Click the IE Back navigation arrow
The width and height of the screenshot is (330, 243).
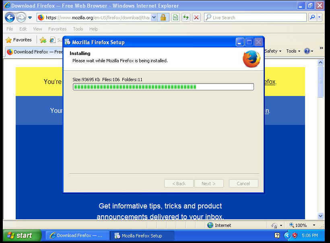point(10,17)
